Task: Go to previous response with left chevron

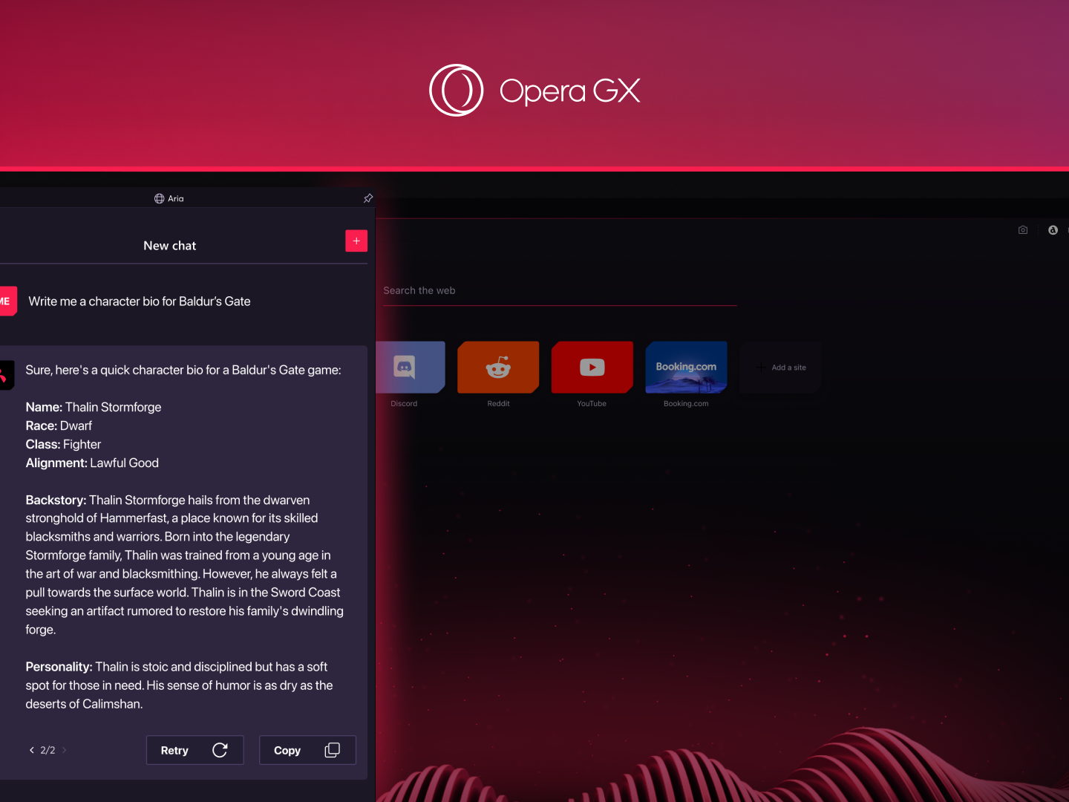Action: pos(32,750)
